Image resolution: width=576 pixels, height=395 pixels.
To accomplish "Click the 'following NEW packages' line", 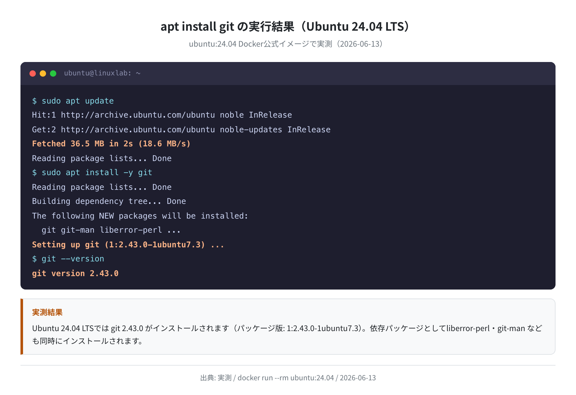I will (x=140, y=216).
